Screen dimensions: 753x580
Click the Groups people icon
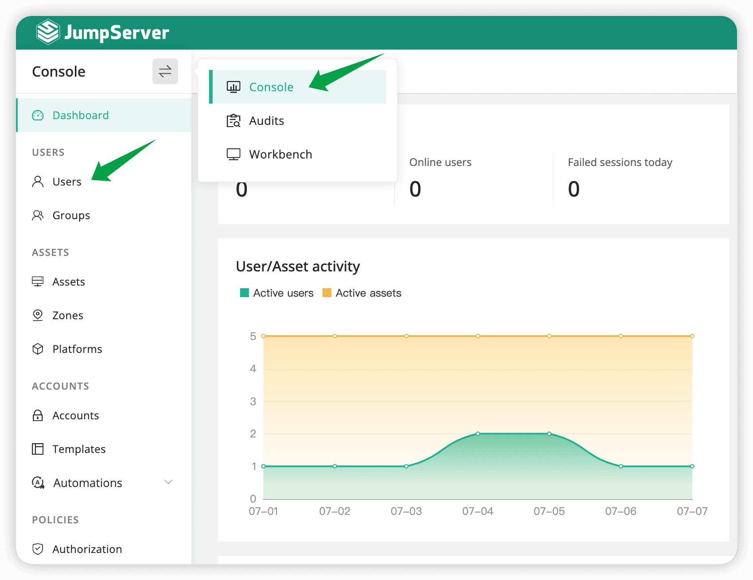pos(38,216)
